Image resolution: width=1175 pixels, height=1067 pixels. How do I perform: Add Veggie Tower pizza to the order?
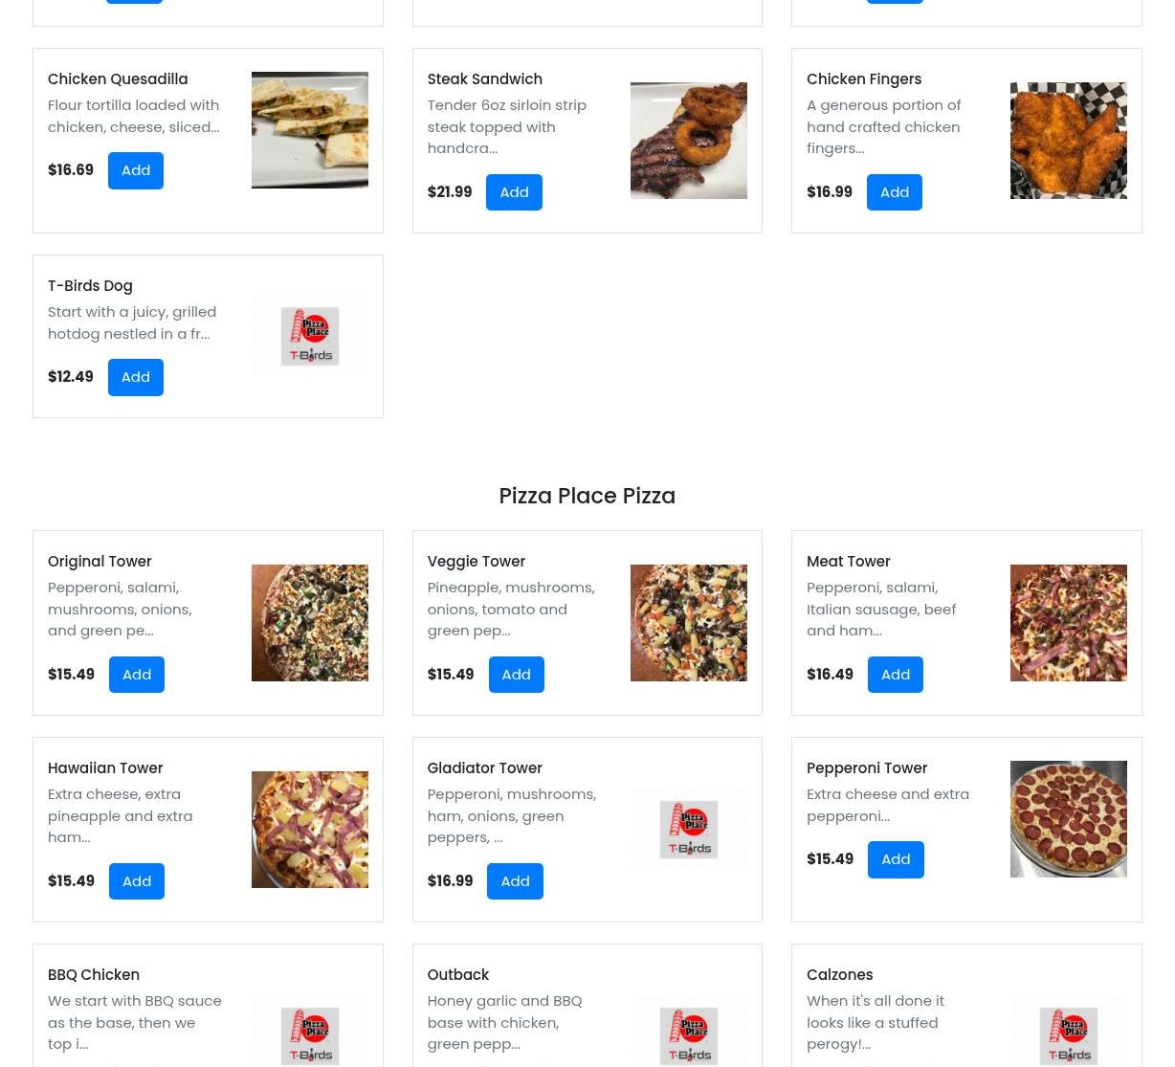(x=517, y=675)
